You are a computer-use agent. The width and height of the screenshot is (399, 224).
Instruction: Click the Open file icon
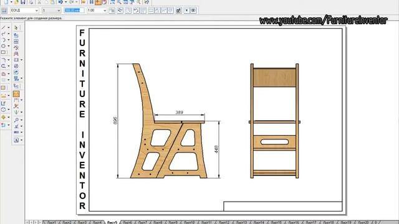pos(16,2)
